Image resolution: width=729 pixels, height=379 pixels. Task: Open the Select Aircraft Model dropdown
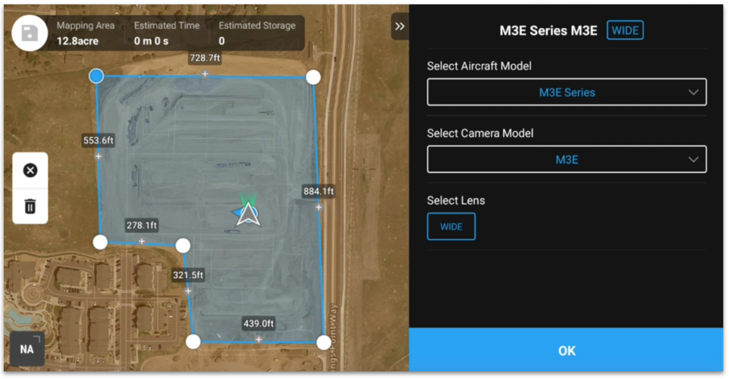(567, 92)
